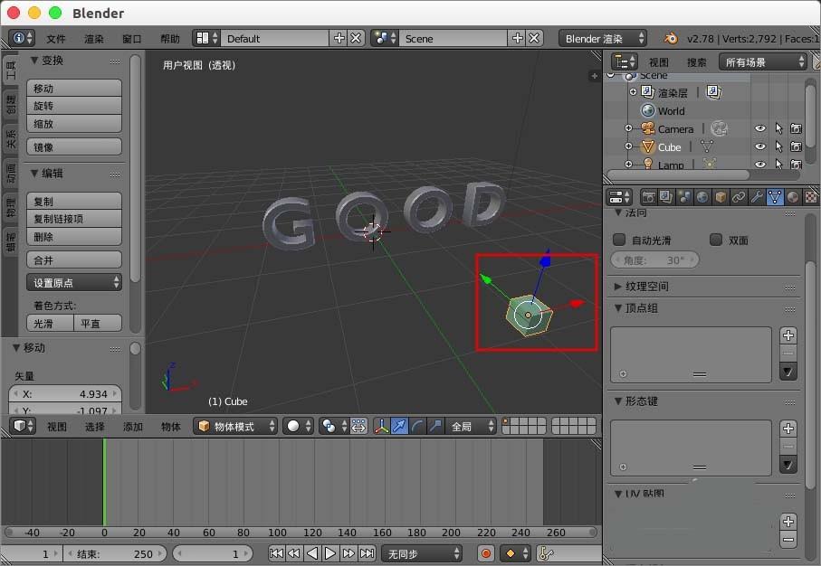Open the Render Layers properties tab
The height and width of the screenshot is (566, 821).
click(665, 196)
